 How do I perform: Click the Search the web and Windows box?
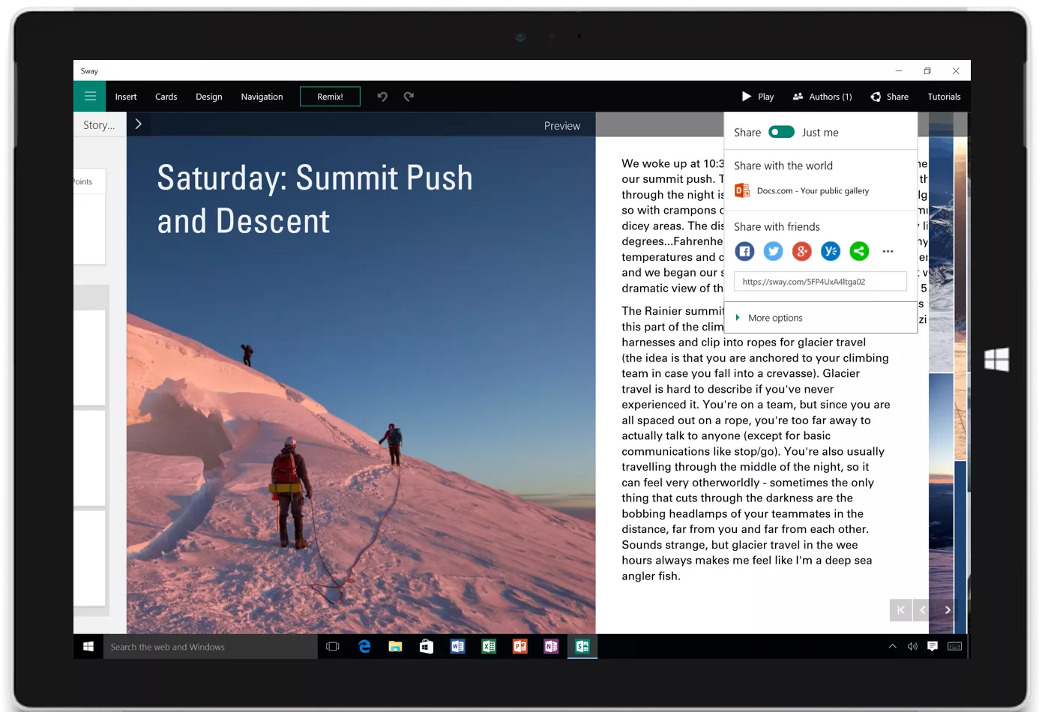coord(211,647)
